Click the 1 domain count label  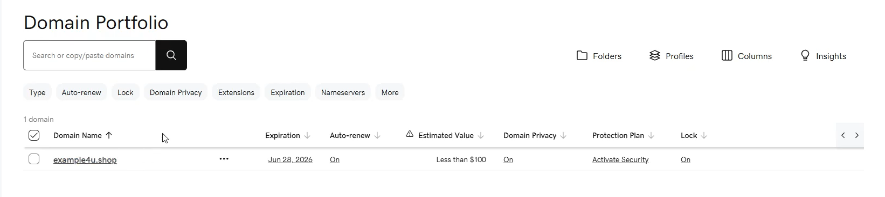tap(38, 119)
